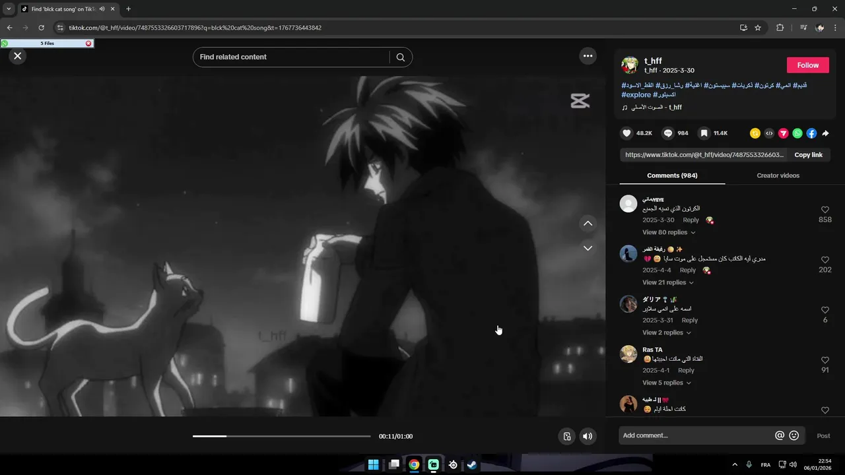Mute the video volume
The width and height of the screenshot is (845, 475).
point(588,436)
